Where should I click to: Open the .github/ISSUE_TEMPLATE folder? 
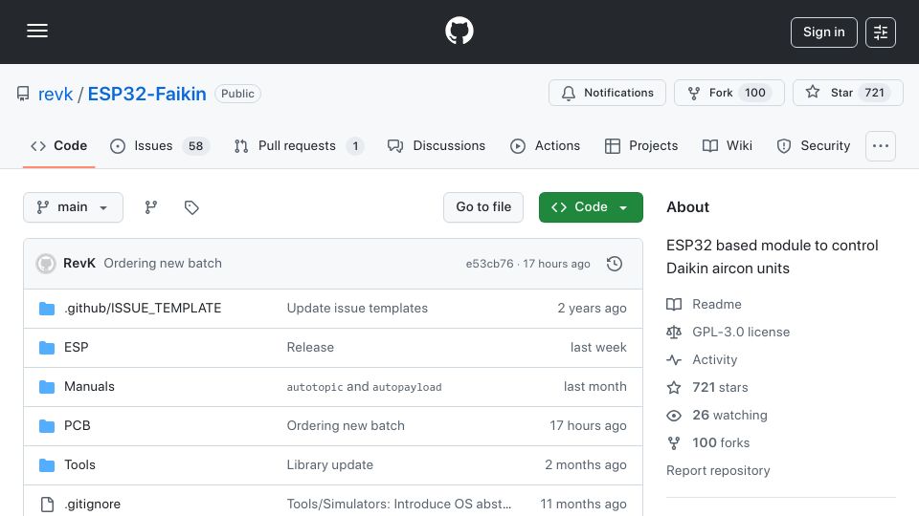[143, 309]
